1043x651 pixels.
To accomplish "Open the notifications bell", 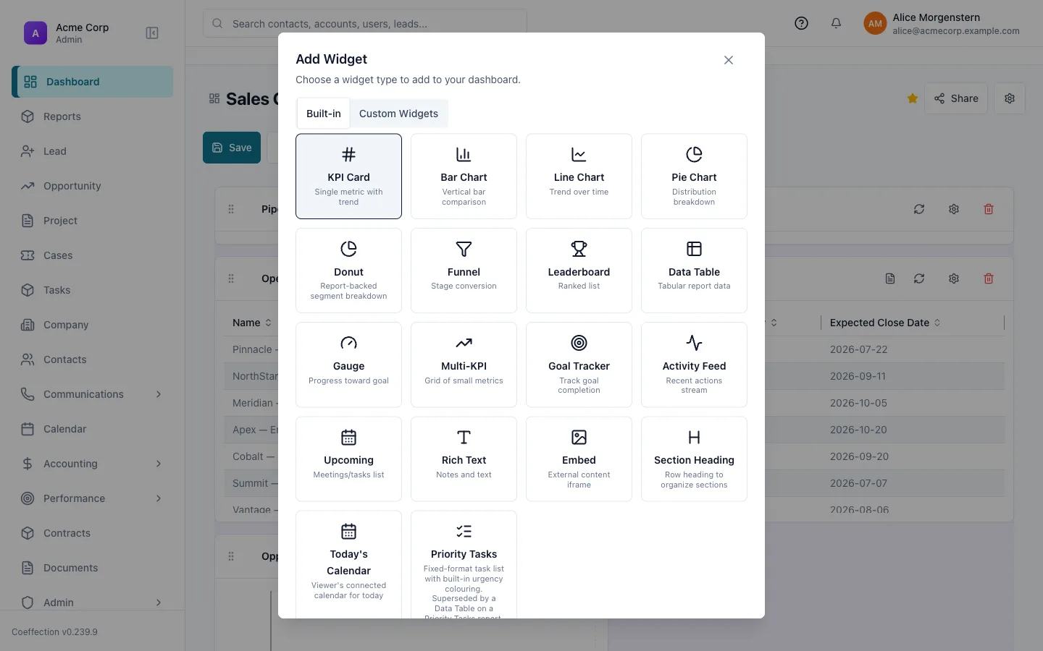I will click(836, 23).
